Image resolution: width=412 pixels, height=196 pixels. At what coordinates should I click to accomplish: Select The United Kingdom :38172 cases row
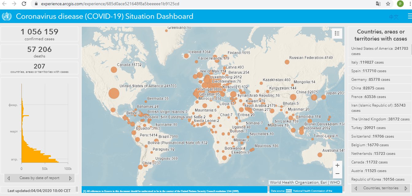380,119
